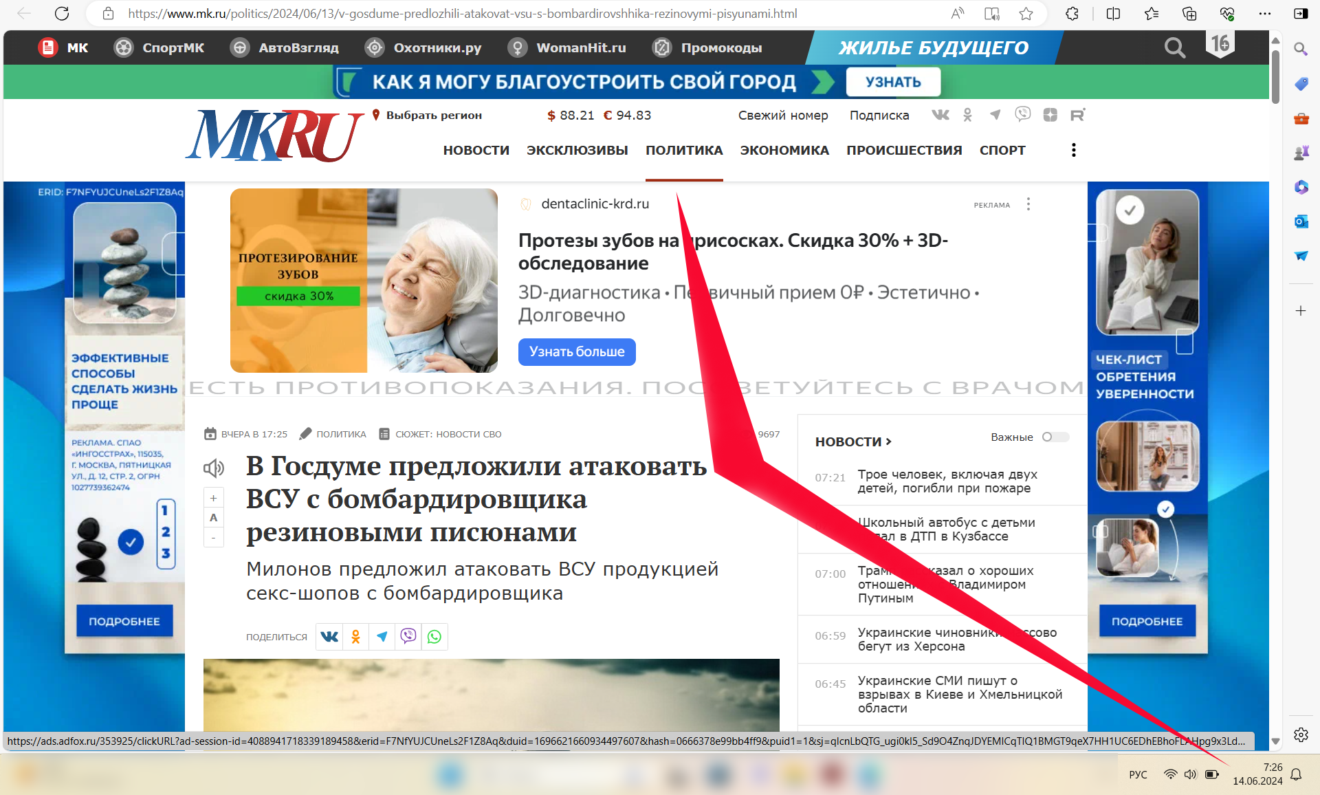Read news about Украинские чиновники бегут из Херсона
Screen dimensions: 1320x795
[957, 639]
